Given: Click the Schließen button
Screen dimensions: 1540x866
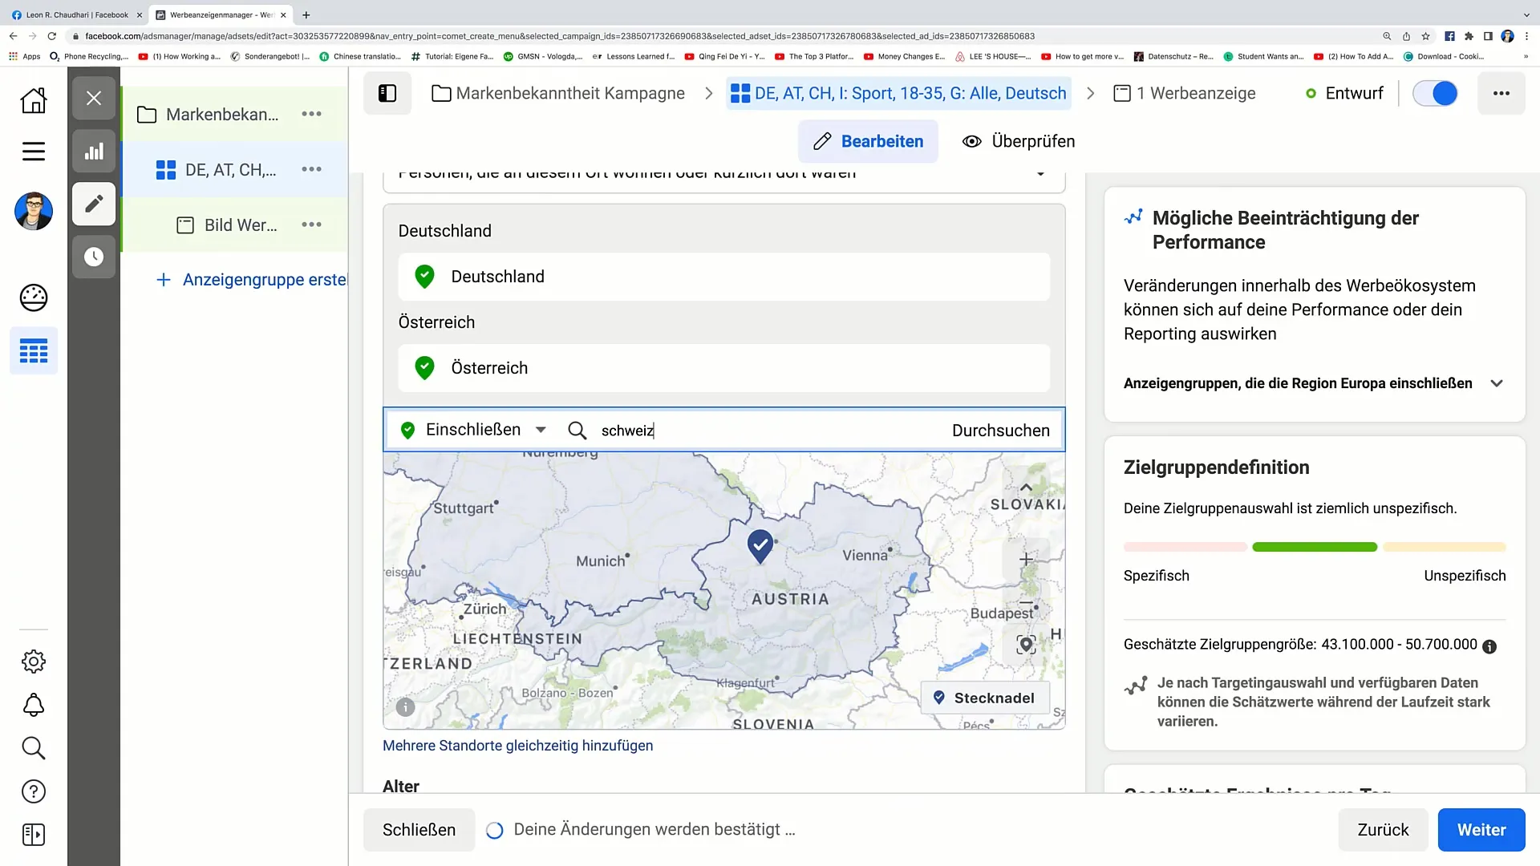Looking at the screenshot, I should (419, 830).
